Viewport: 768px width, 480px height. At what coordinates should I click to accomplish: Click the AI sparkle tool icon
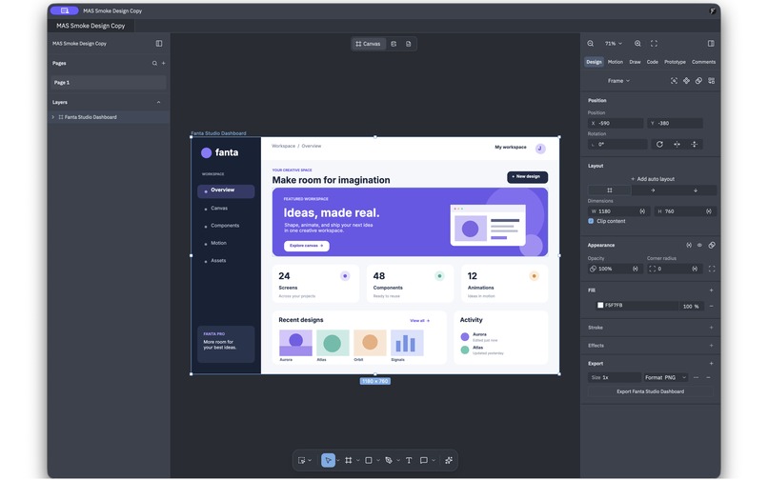point(449,460)
